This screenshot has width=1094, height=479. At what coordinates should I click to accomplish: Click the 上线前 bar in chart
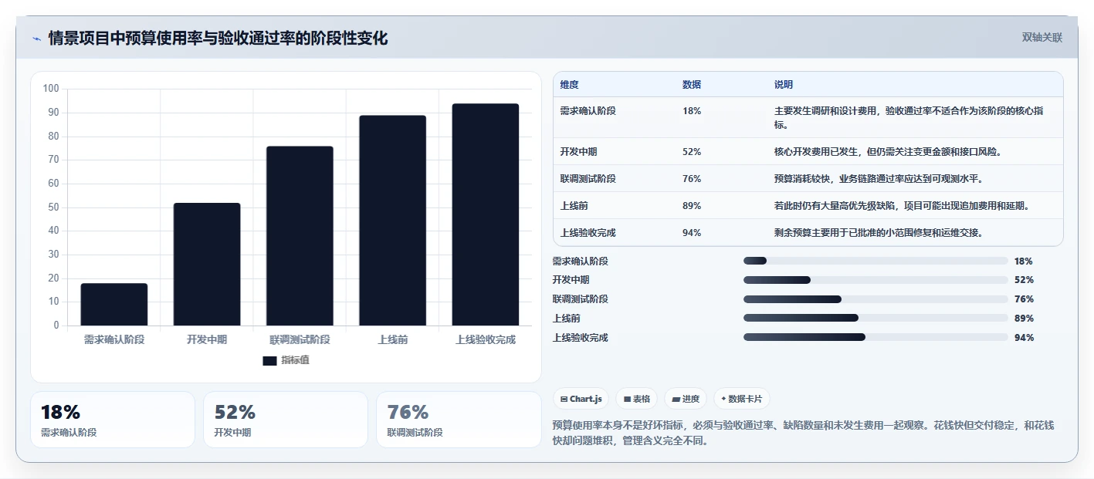tap(392, 221)
